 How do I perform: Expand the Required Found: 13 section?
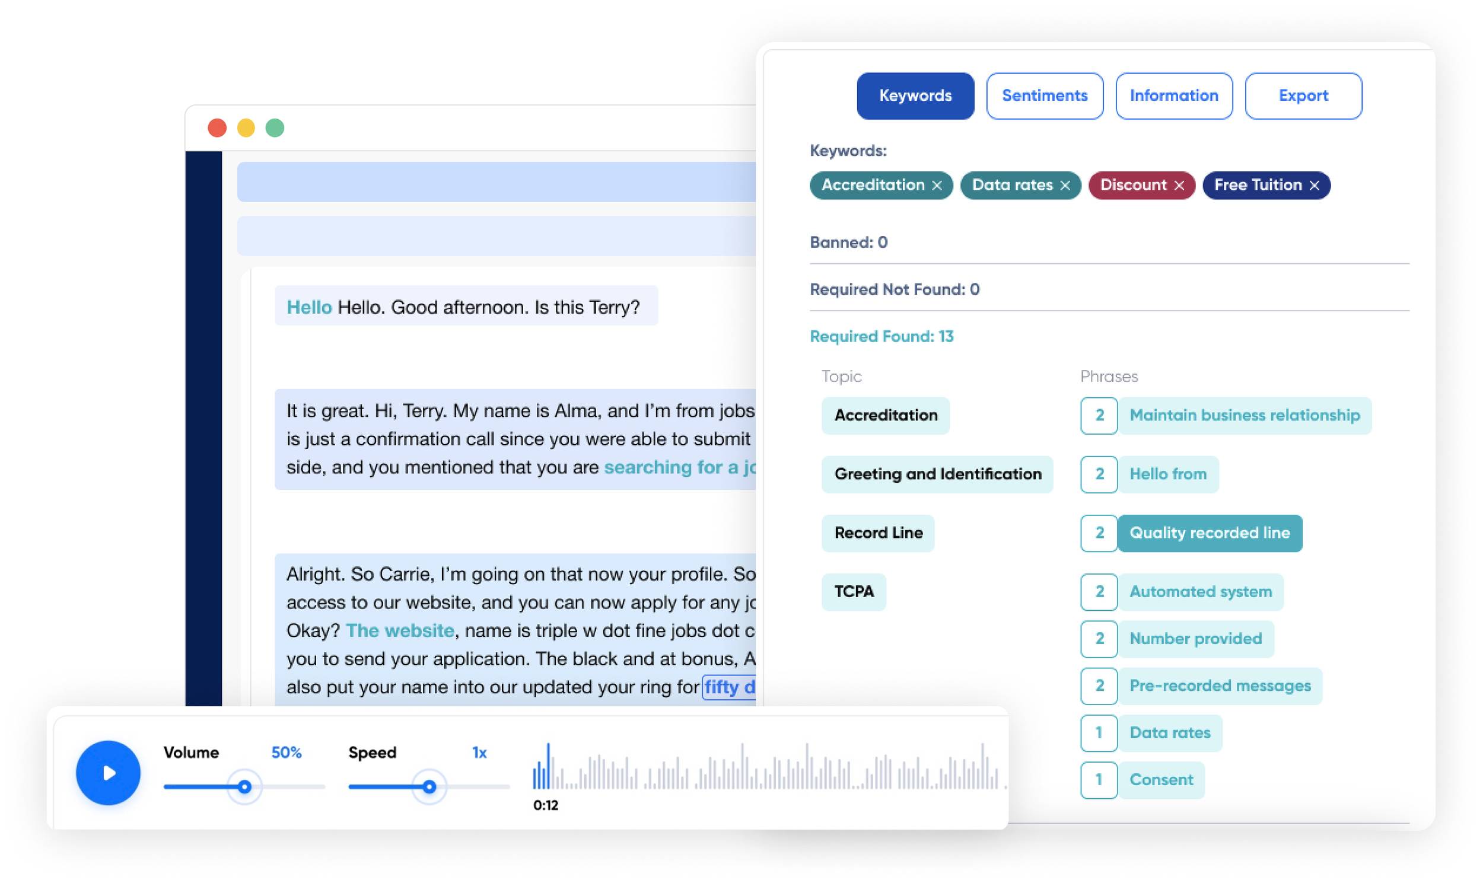click(881, 337)
